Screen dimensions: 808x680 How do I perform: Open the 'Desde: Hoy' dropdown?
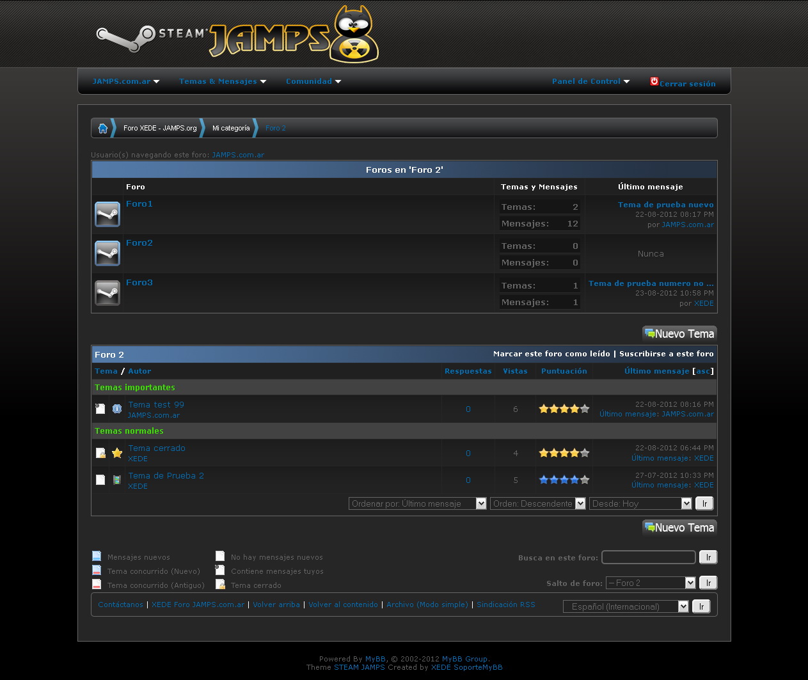click(x=640, y=503)
